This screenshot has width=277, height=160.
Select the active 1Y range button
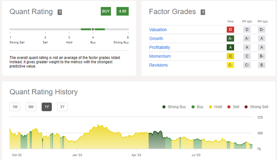[47, 107]
